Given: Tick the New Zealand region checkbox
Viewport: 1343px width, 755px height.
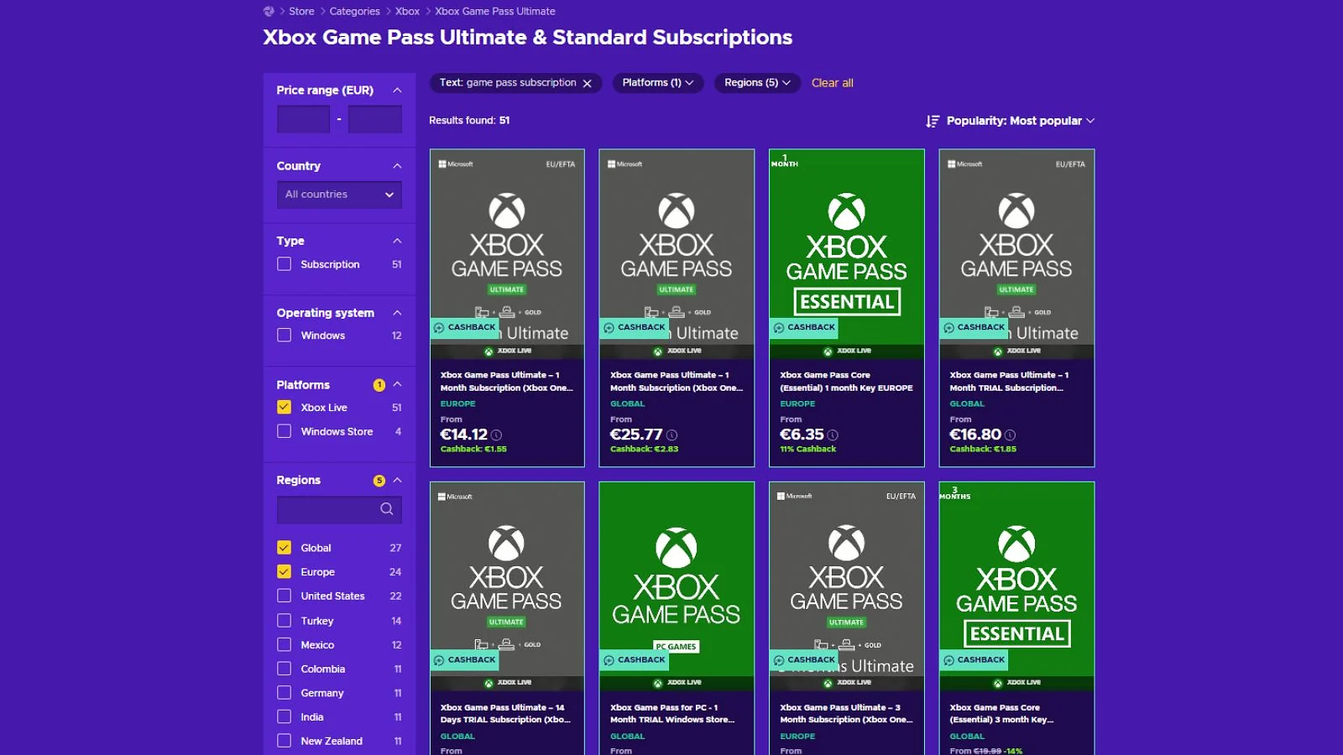Looking at the screenshot, I should pyautogui.click(x=285, y=742).
